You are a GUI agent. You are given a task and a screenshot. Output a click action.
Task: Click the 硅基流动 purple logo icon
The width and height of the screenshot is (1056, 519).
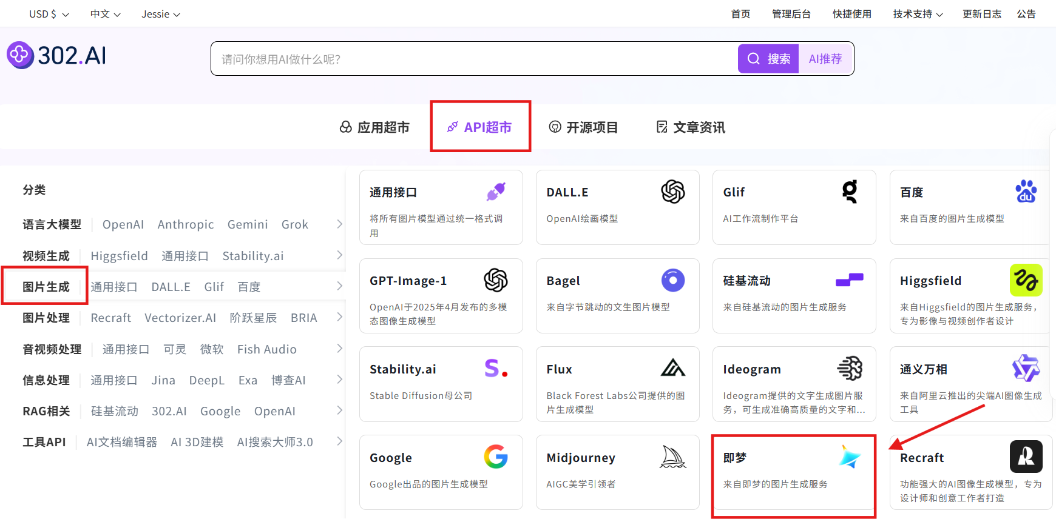click(x=850, y=280)
